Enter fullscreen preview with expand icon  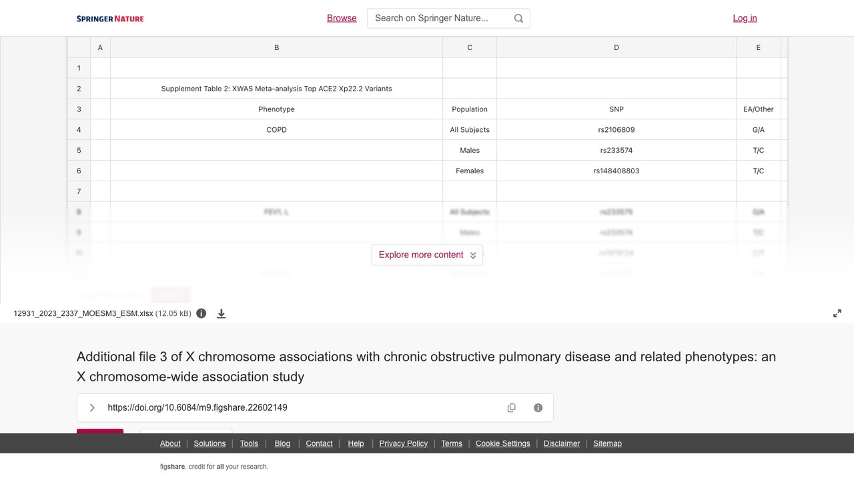[x=837, y=313]
